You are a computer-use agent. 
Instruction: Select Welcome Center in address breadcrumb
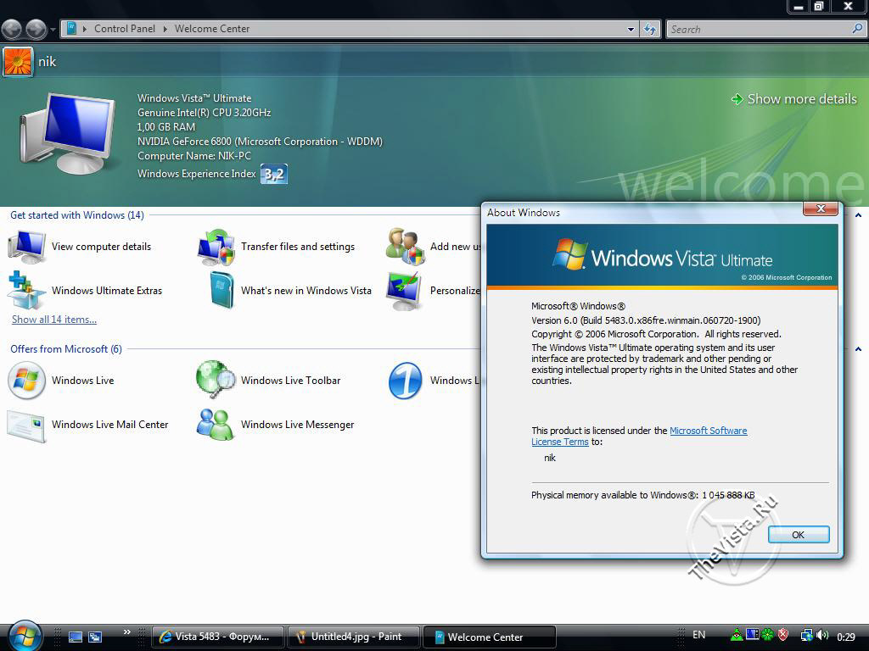tap(211, 29)
